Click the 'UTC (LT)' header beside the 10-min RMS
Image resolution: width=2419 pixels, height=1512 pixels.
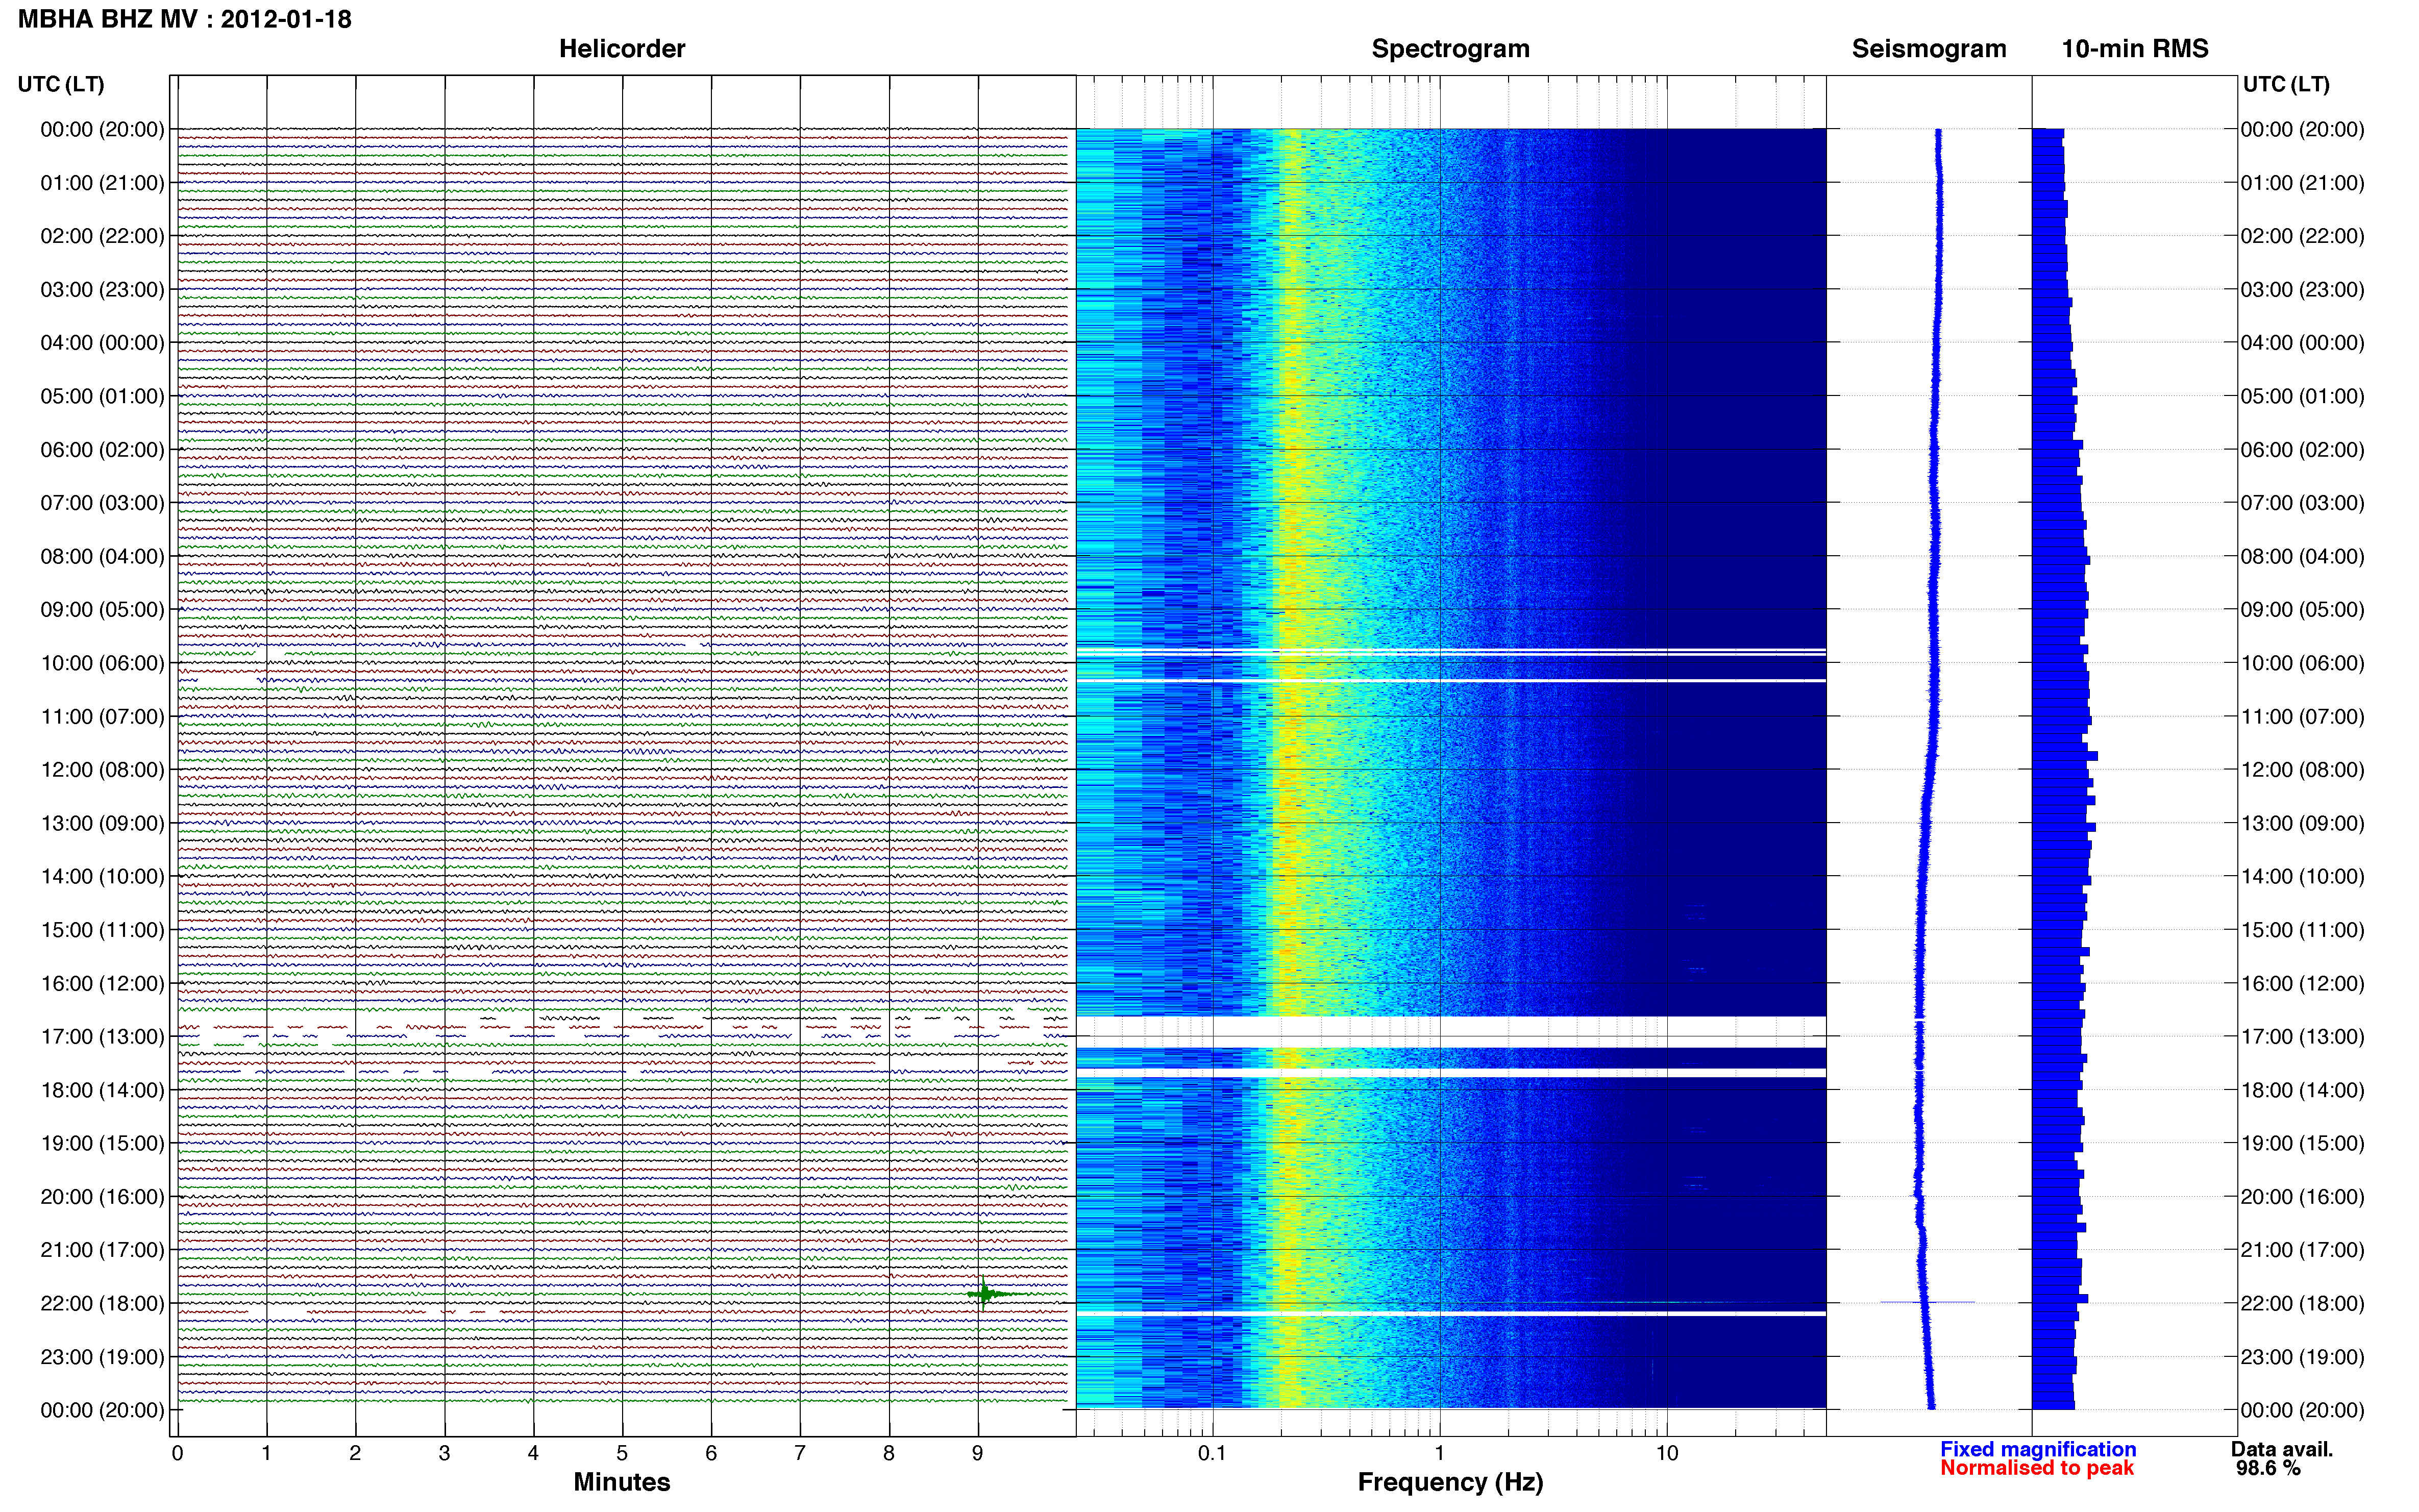point(2286,84)
